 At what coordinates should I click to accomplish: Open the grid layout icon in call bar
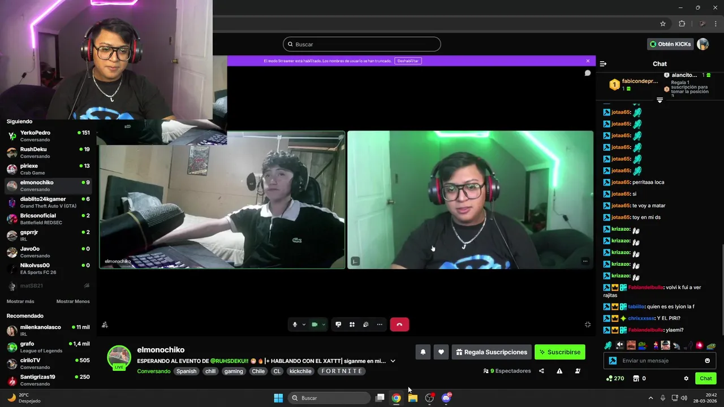(352, 324)
